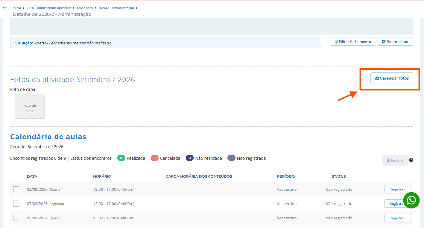Click the Cancelada count badge

pos(155,158)
